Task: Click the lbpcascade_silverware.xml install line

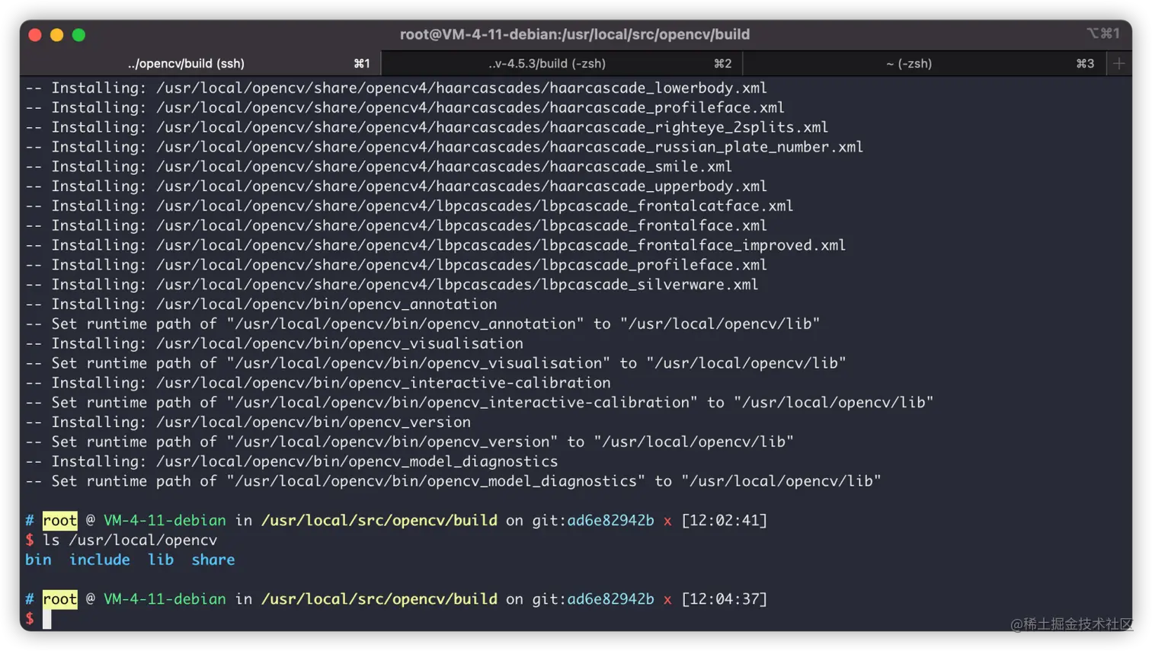Action: (392, 285)
